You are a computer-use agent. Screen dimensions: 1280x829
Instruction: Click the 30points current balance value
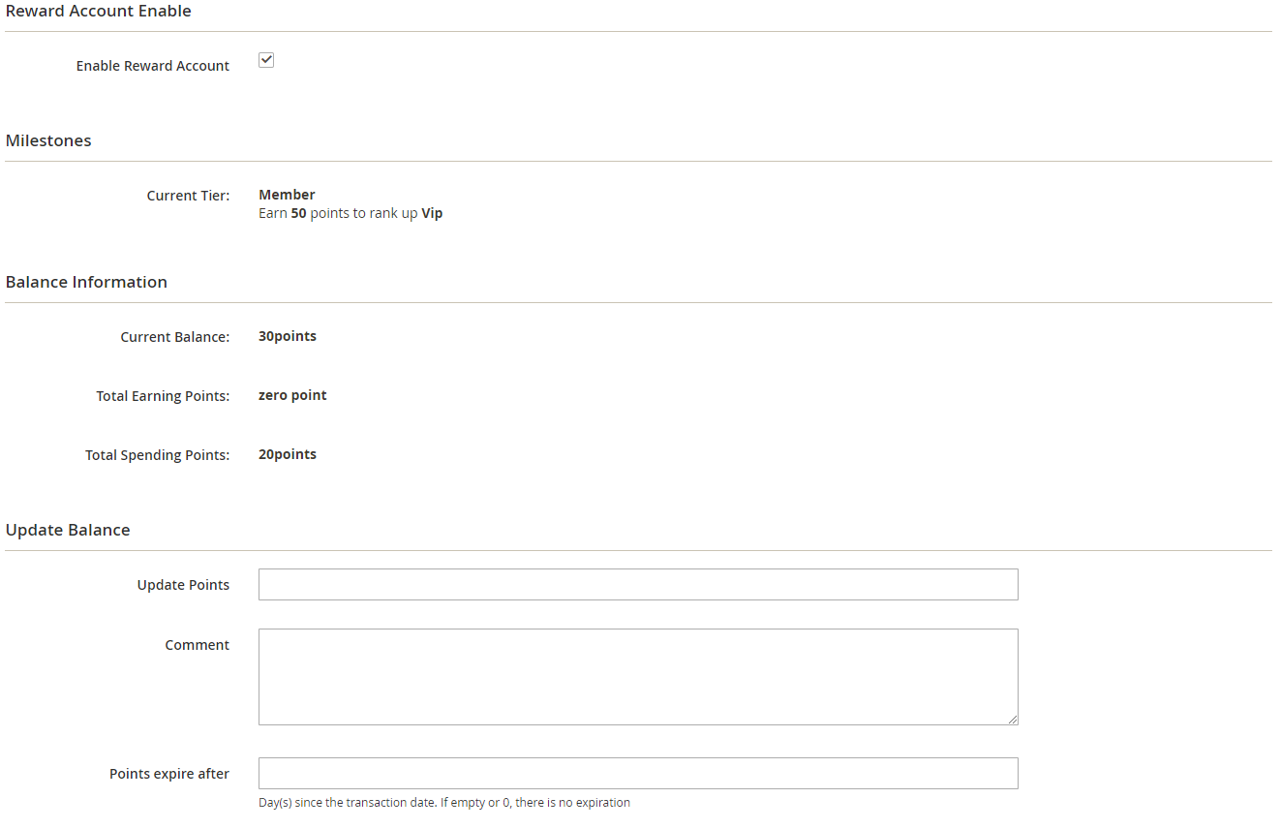287,336
